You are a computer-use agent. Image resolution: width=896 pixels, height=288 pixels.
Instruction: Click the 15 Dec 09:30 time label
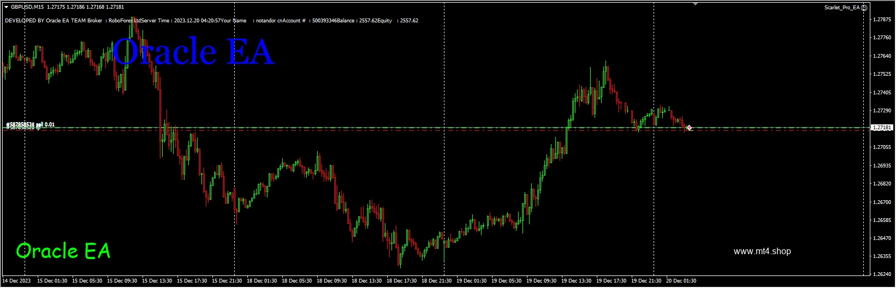point(122,281)
